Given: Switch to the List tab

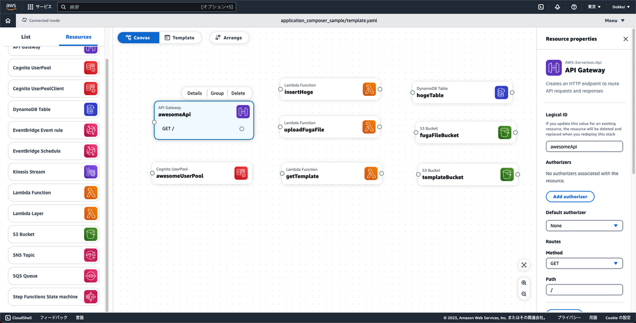Looking at the screenshot, I should (26, 37).
